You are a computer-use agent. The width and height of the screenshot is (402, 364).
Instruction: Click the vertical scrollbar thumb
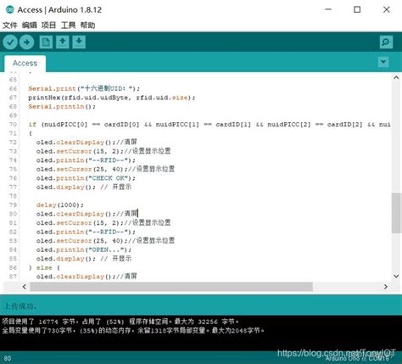tap(396, 213)
